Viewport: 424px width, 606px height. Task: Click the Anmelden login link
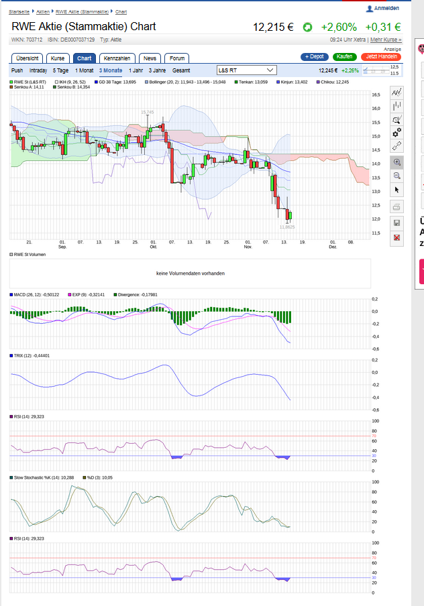click(386, 8)
